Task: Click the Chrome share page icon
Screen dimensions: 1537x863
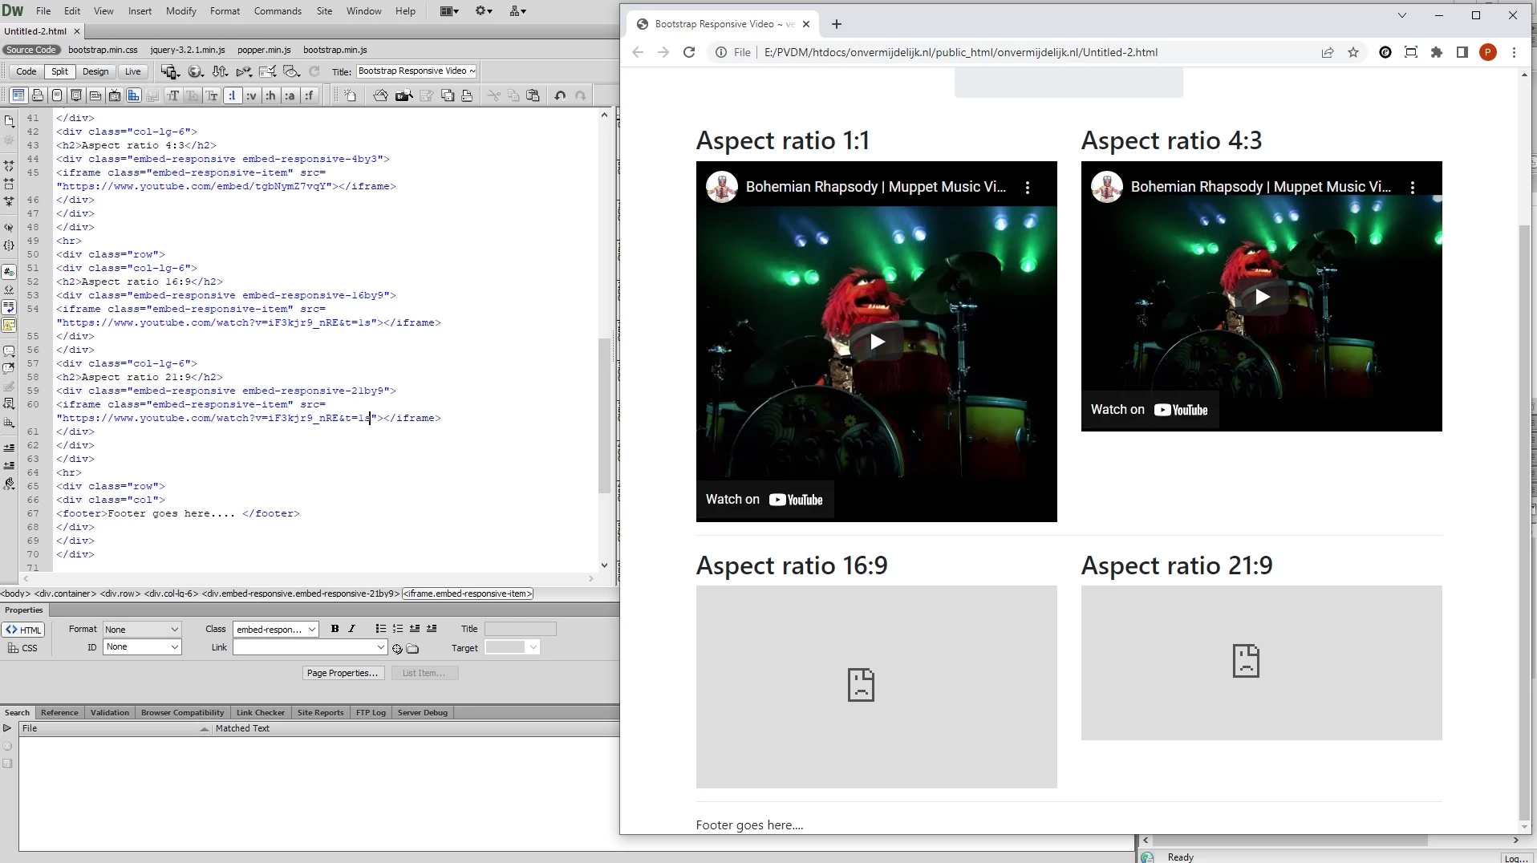Action: click(1328, 52)
